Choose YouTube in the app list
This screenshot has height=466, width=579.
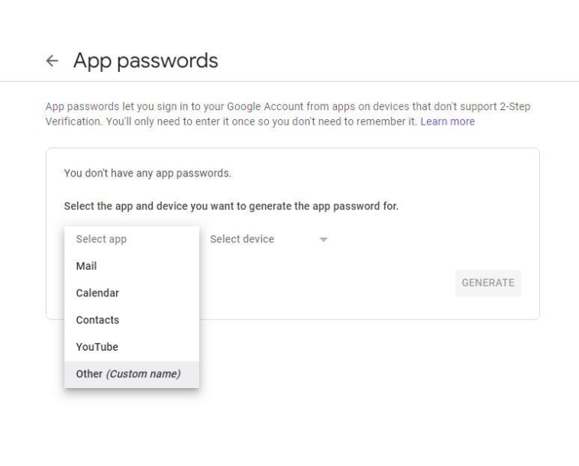point(97,347)
